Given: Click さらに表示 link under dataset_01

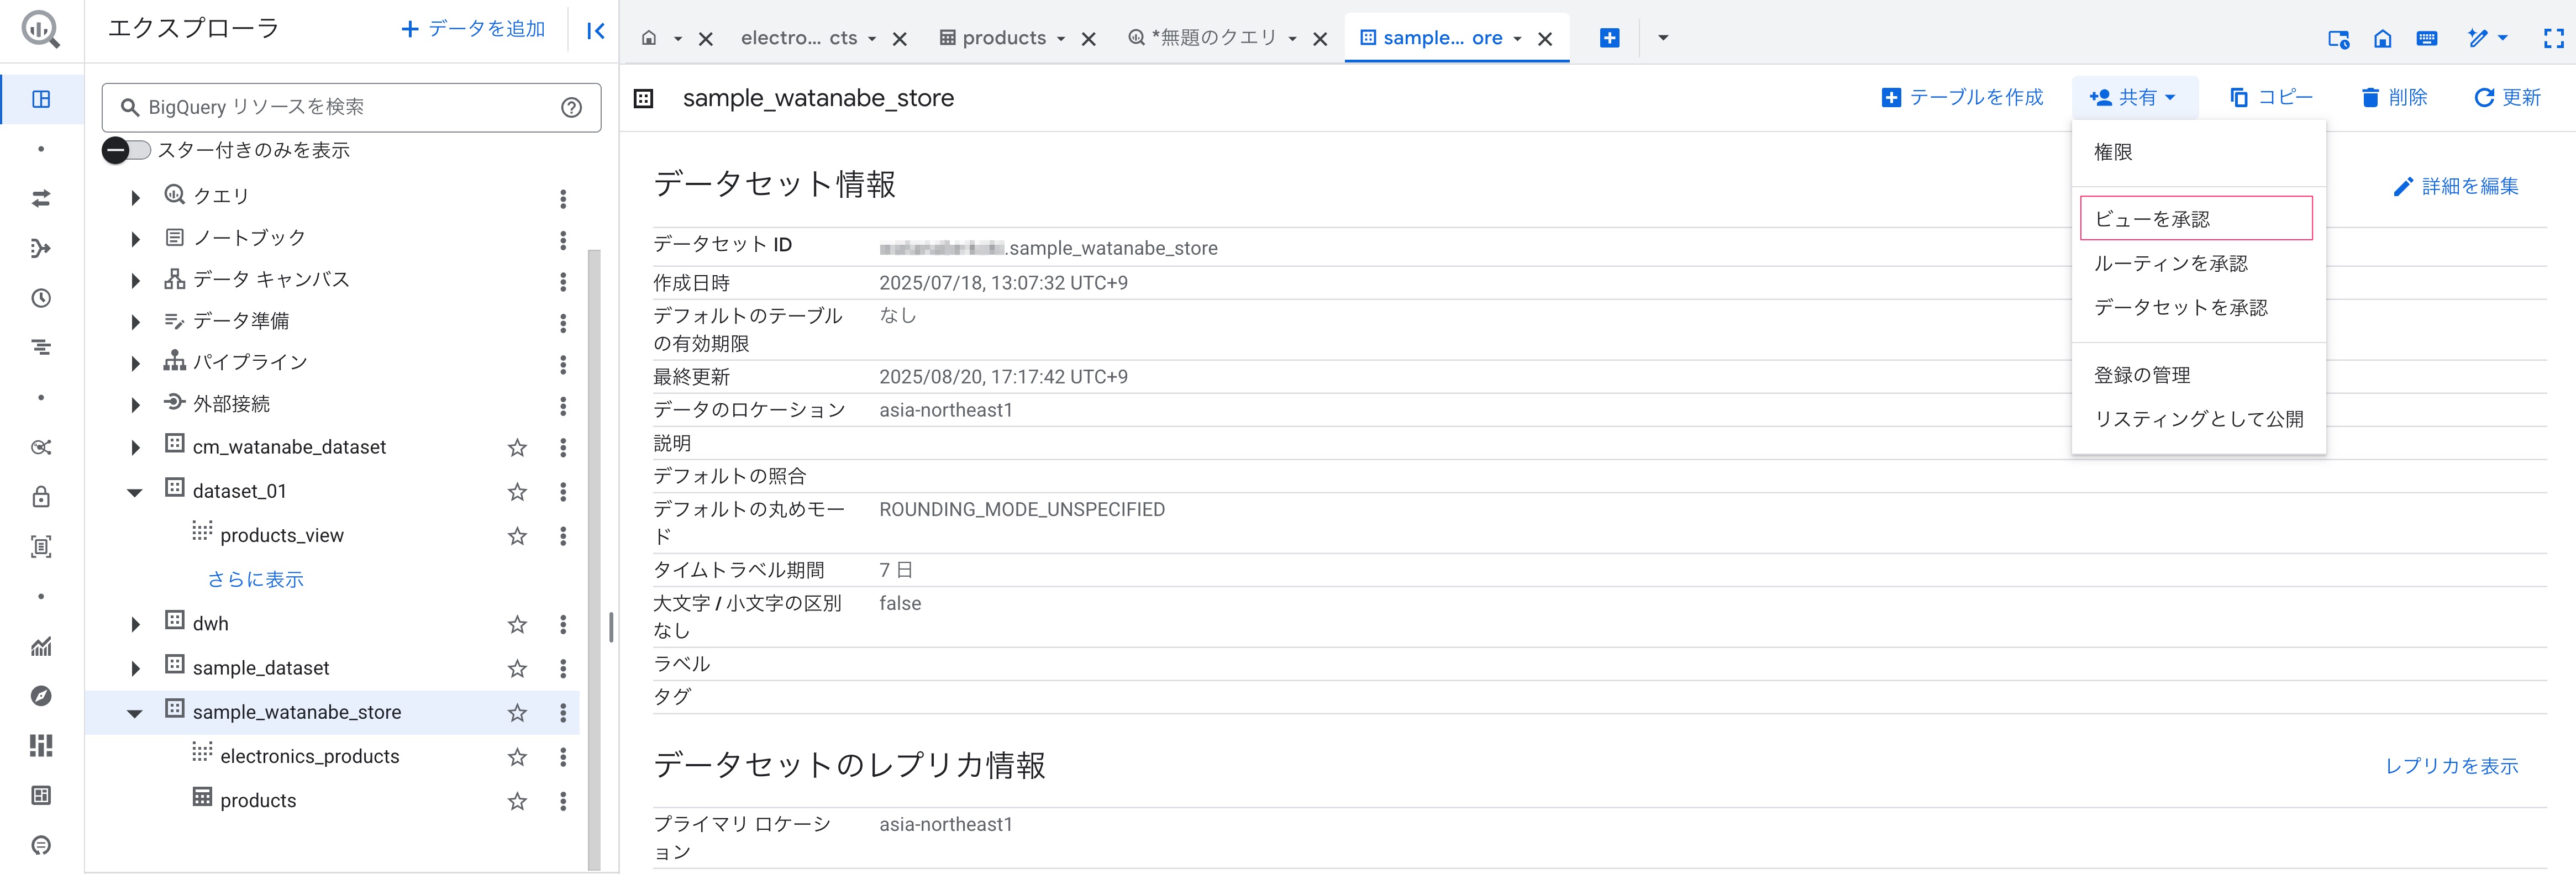Looking at the screenshot, I should click(x=256, y=579).
